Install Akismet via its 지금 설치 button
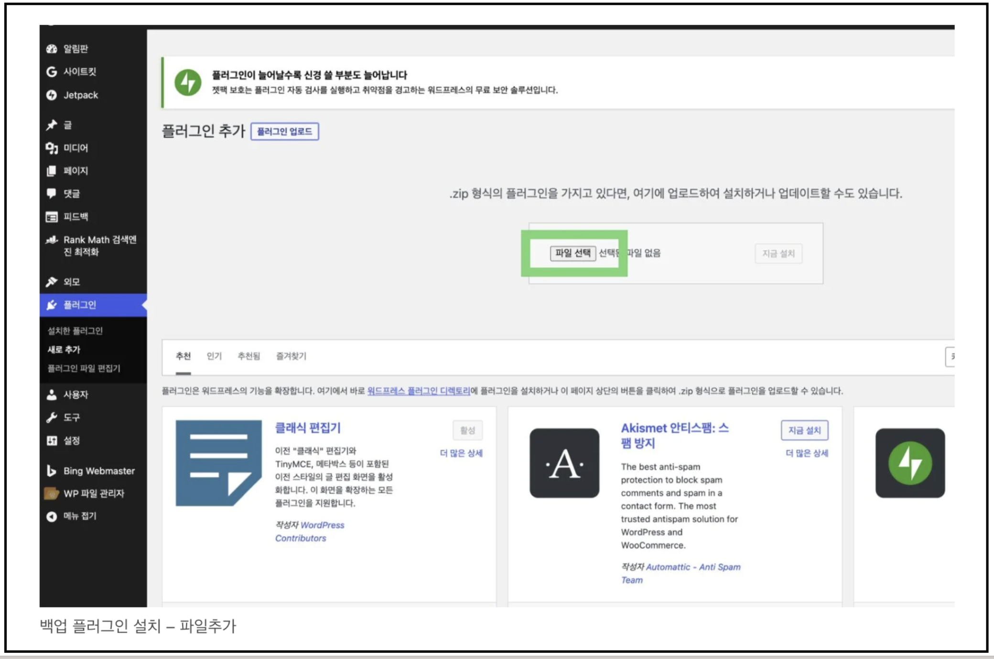Image resolution: width=994 pixels, height=659 pixels. point(805,430)
